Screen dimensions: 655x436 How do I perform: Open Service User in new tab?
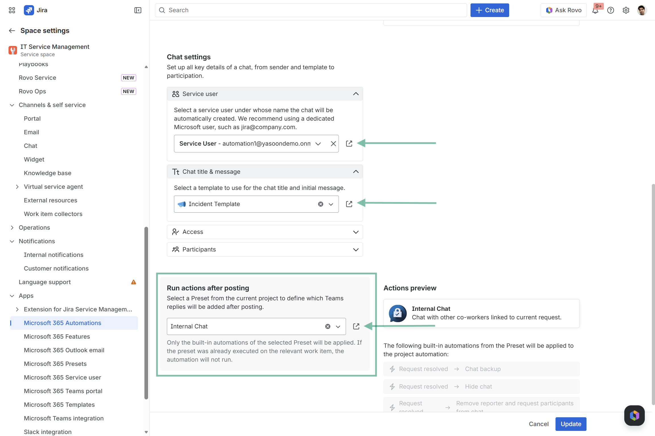click(x=349, y=144)
